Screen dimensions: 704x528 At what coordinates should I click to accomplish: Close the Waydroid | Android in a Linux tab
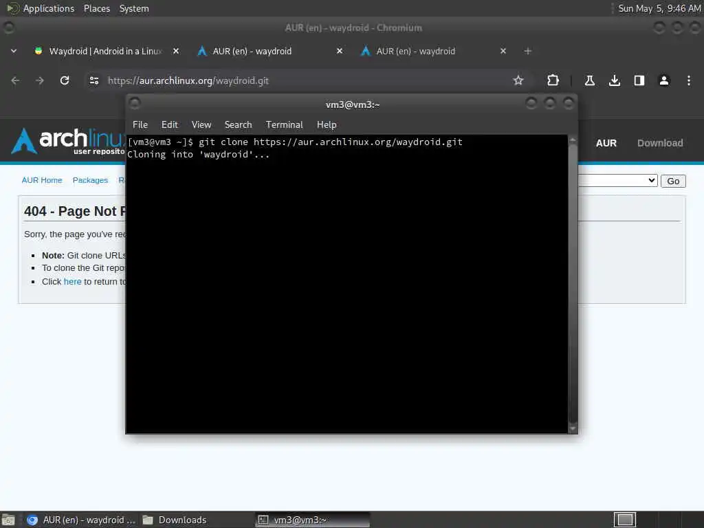[x=176, y=51]
